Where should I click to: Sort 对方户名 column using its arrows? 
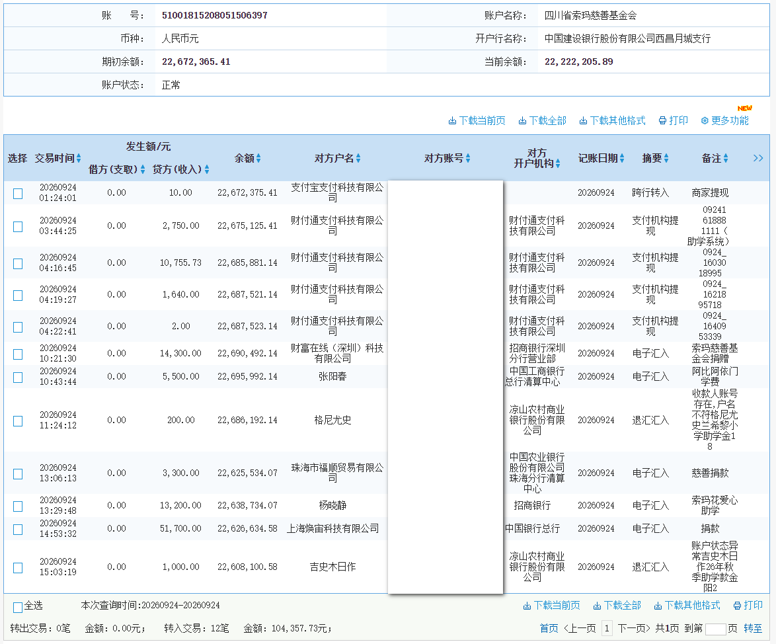(x=358, y=159)
